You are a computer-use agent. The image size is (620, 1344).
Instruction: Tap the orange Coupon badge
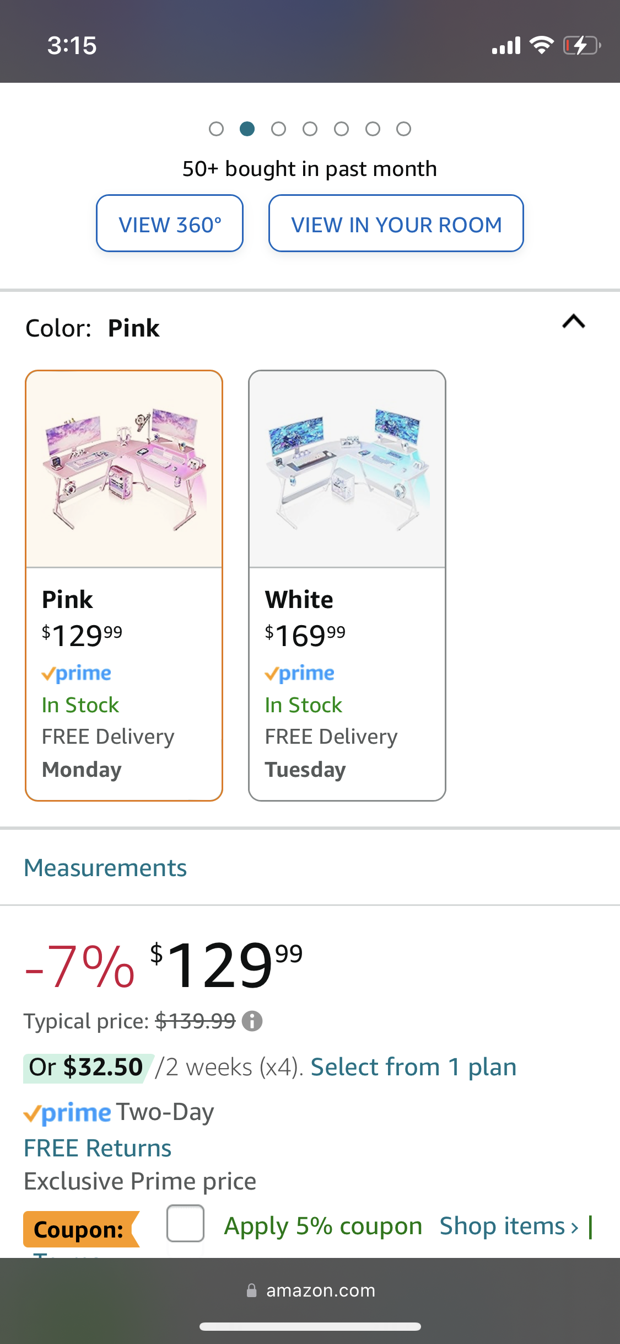click(x=79, y=1229)
